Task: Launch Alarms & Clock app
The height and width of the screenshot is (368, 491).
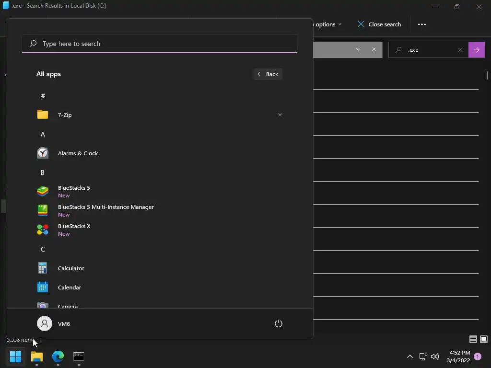Action: [x=159, y=153]
